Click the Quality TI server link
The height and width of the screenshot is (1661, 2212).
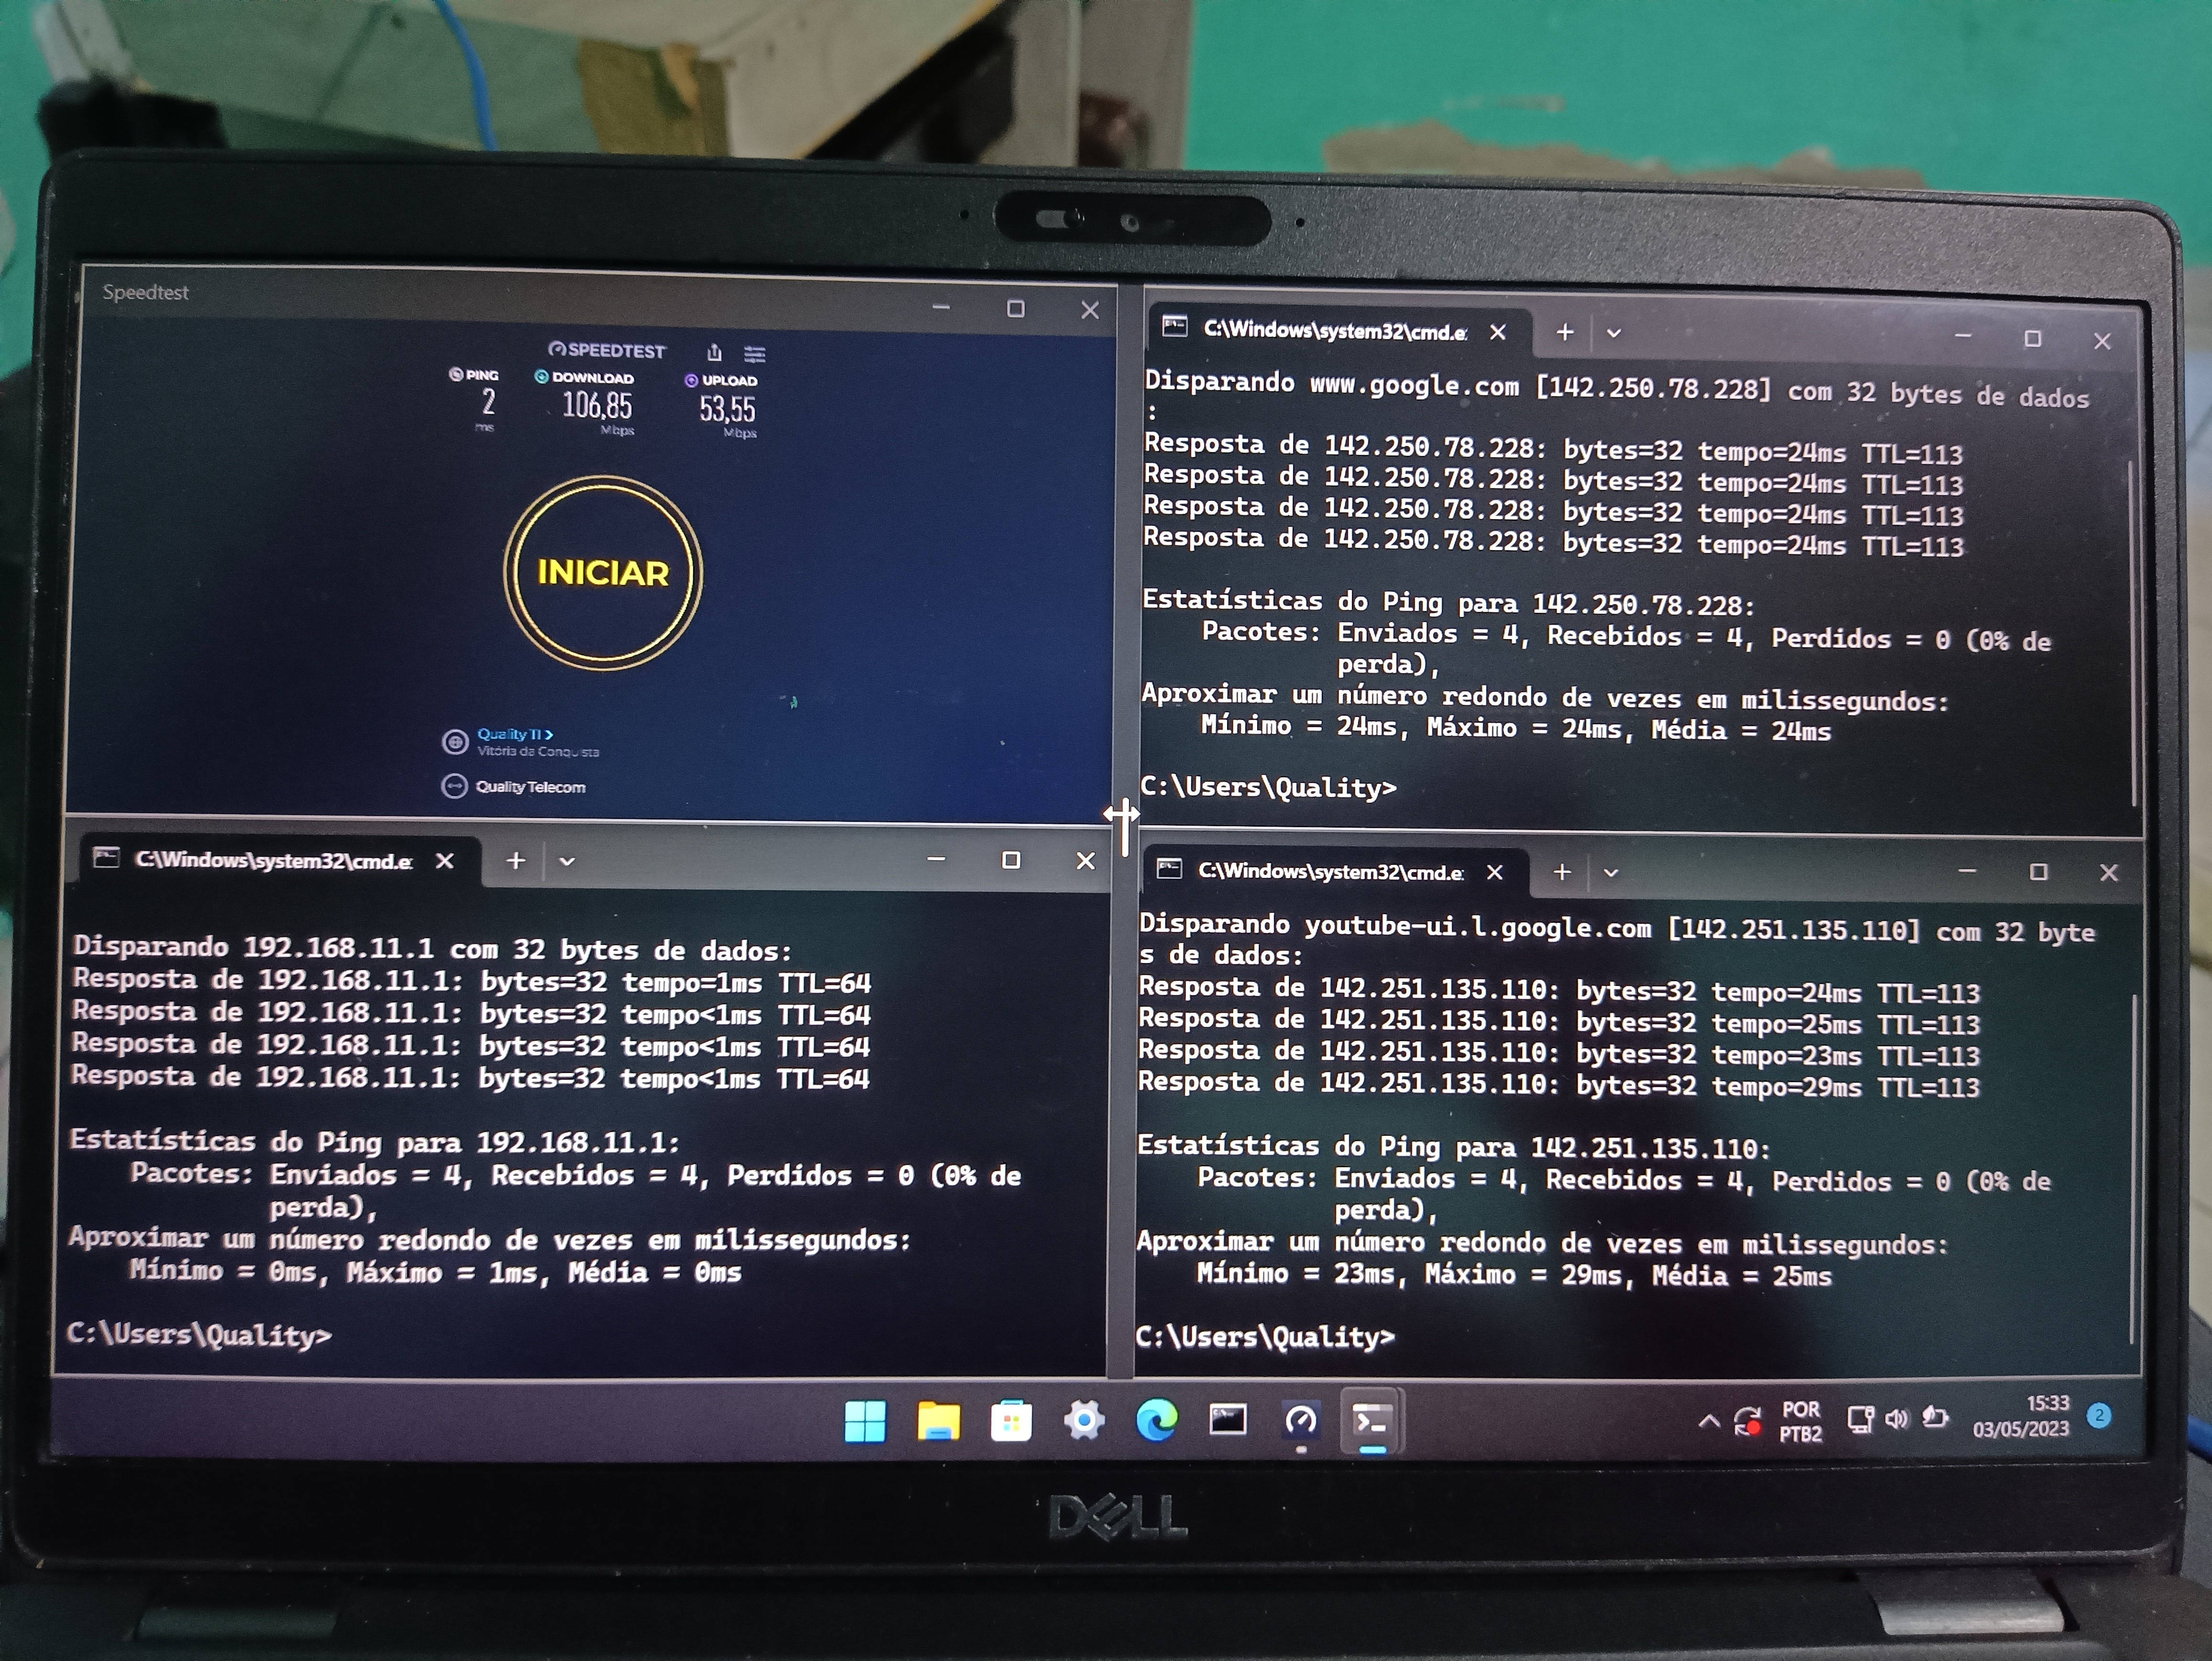514,734
